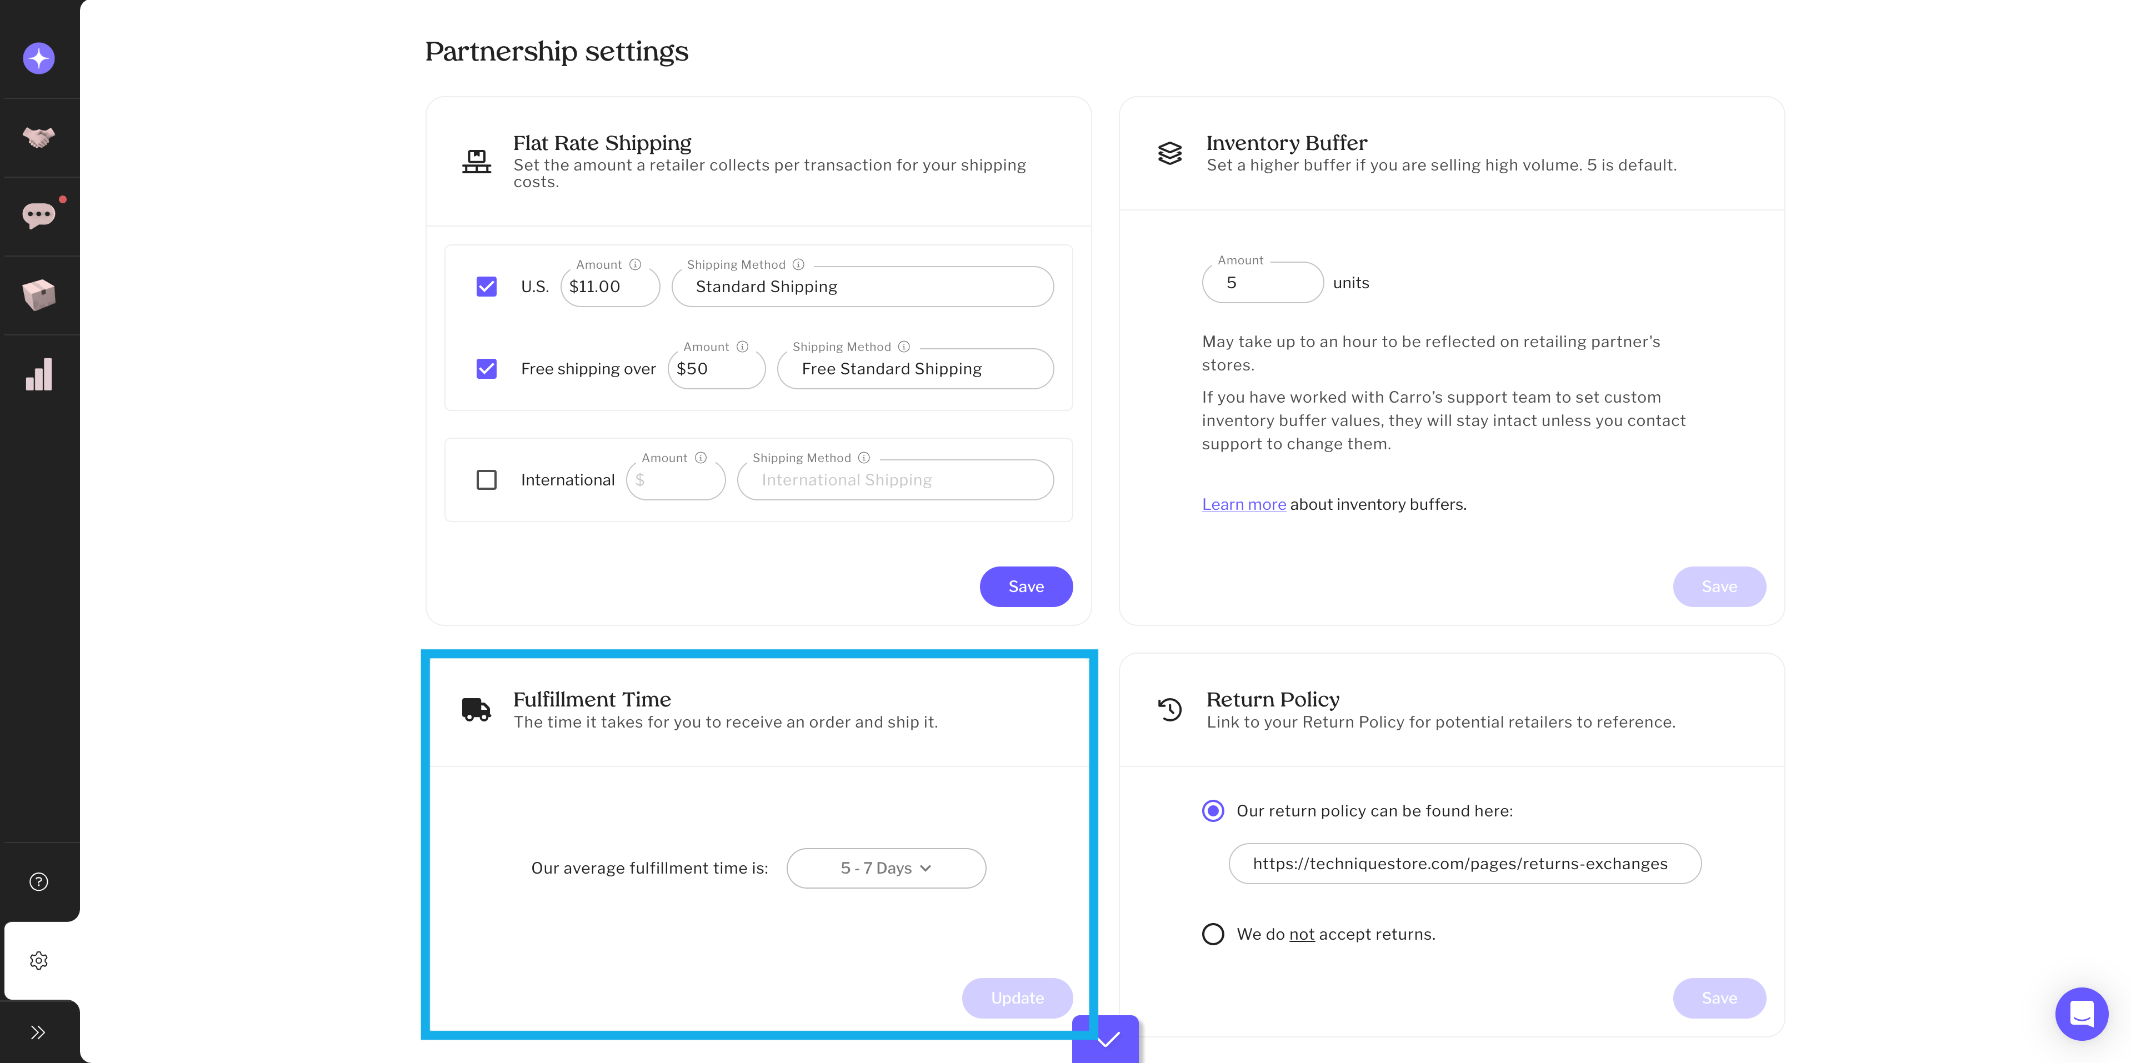The image size is (2131, 1063).
Task: Open the handshake partnerships sidebar icon
Action: 39,137
